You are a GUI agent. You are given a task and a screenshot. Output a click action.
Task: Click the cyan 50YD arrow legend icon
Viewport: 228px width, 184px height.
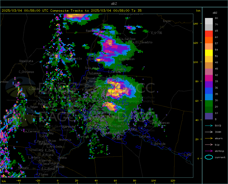pyautogui.click(x=209, y=126)
